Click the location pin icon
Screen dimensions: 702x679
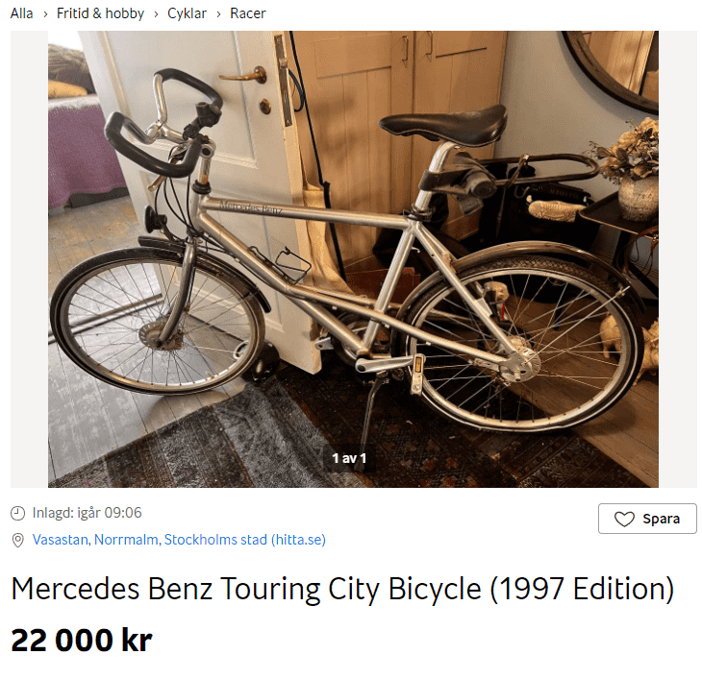[17, 540]
